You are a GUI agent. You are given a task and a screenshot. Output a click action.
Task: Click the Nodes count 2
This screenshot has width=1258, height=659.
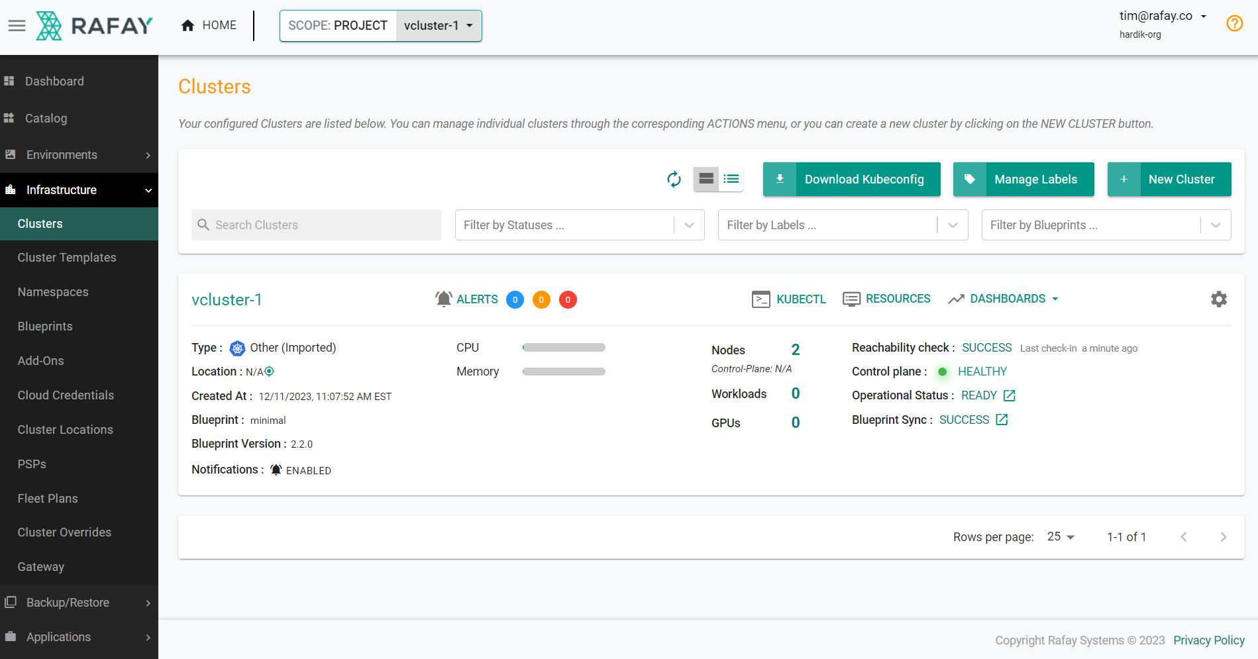[x=796, y=350]
